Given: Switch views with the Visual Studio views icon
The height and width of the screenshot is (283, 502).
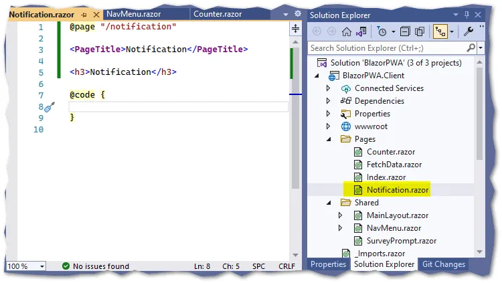Looking at the screenshot, I should [361, 31].
